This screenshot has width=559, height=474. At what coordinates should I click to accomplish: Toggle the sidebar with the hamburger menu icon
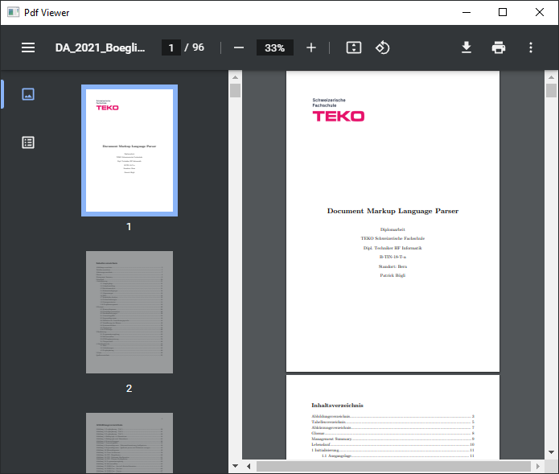click(28, 47)
